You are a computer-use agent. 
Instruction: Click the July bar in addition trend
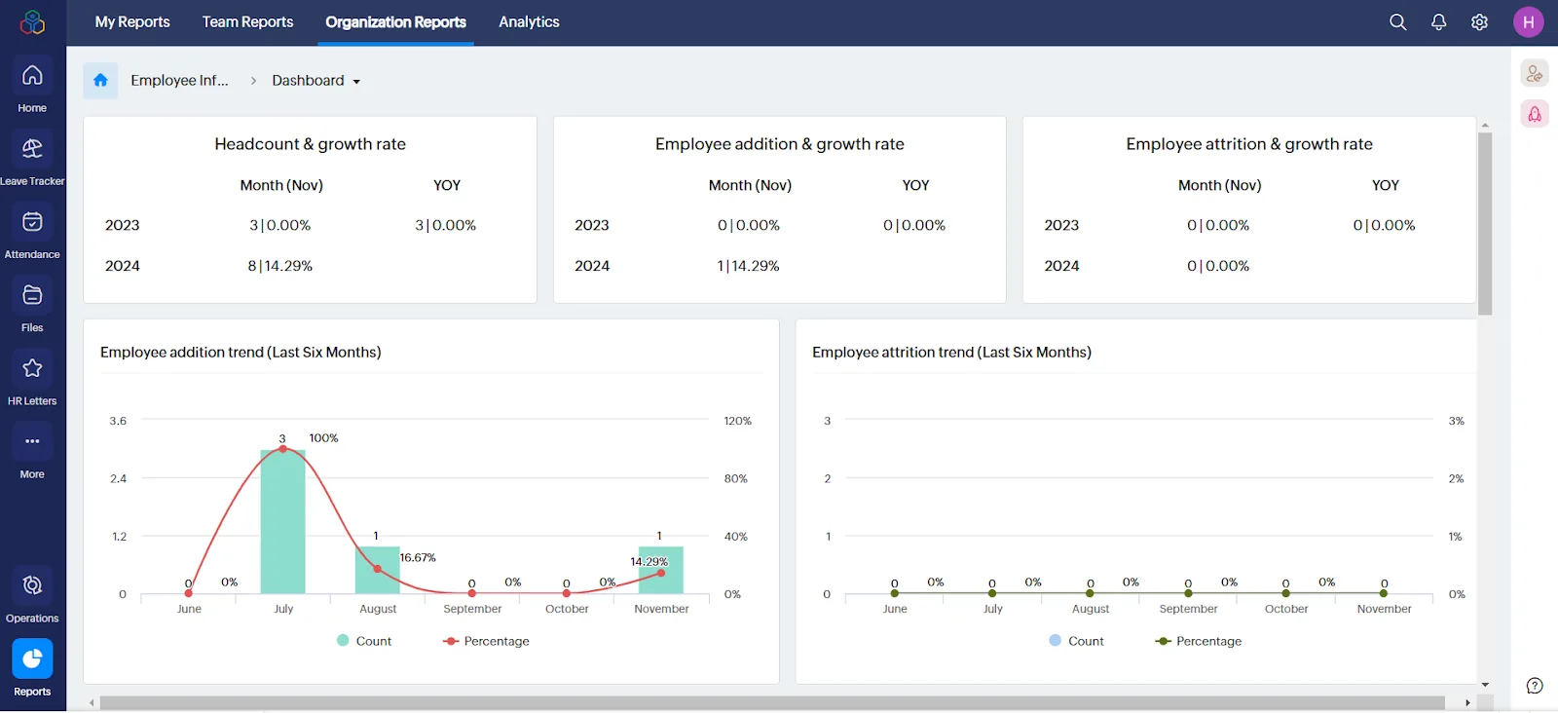point(283,521)
